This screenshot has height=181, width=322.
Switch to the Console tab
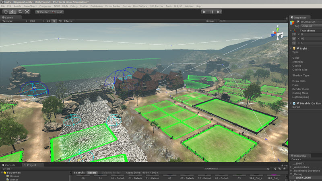click(10, 165)
